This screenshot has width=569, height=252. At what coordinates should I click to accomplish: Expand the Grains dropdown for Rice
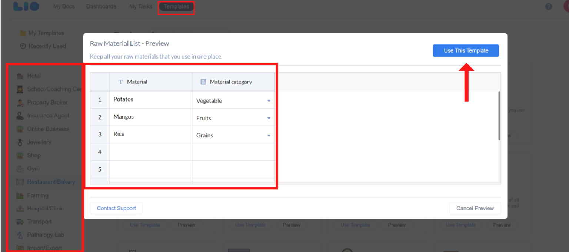coord(269,135)
